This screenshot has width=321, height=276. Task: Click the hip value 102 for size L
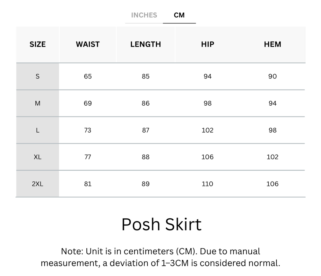click(x=207, y=130)
